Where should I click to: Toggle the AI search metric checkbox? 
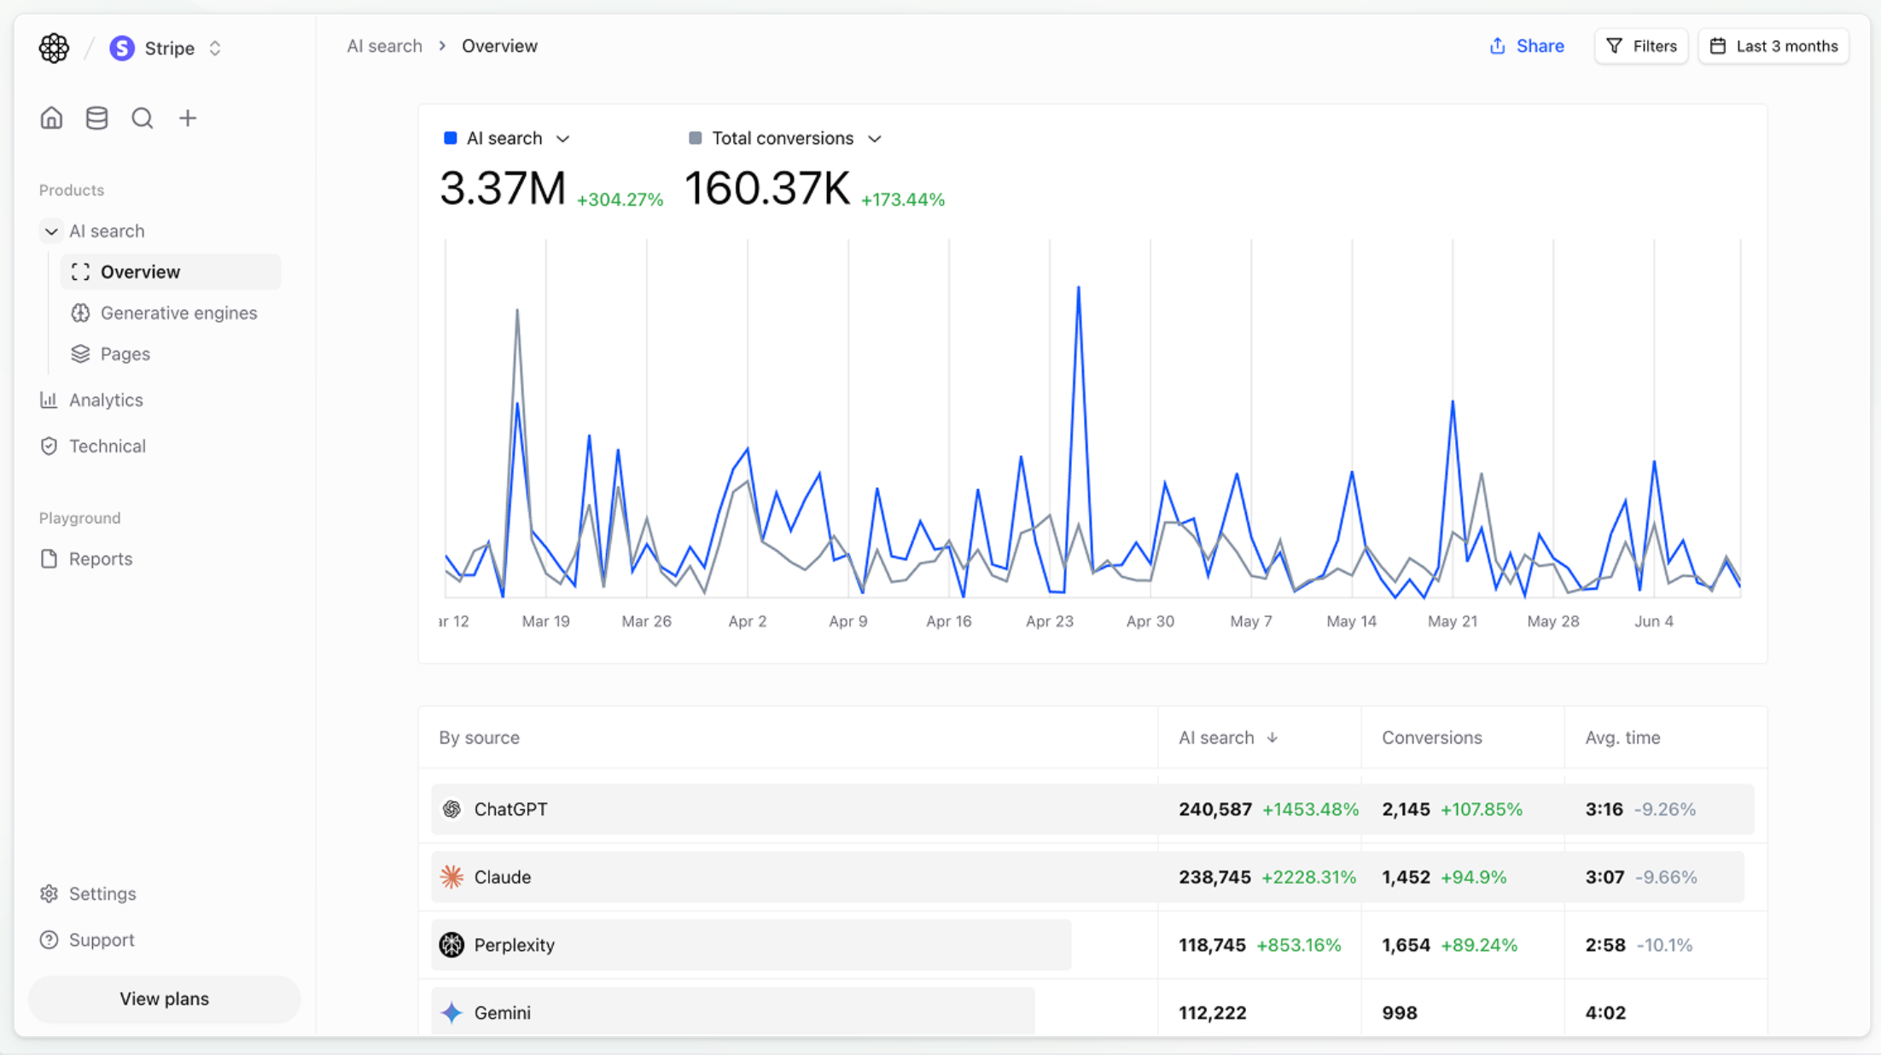(x=450, y=137)
